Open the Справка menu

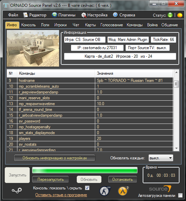tap(127, 15)
